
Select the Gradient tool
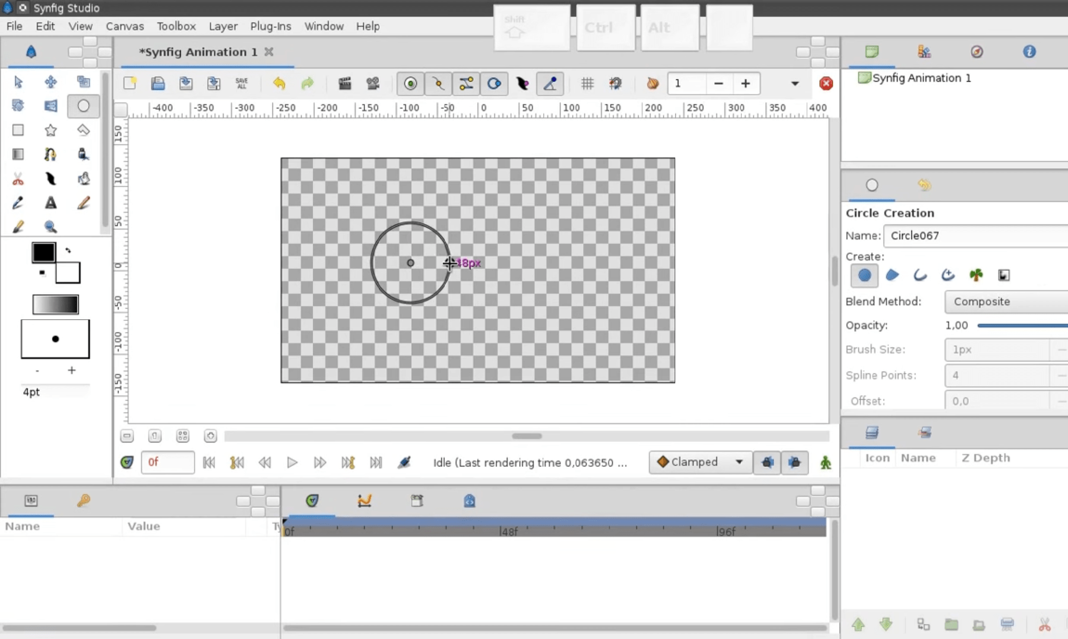coord(18,154)
